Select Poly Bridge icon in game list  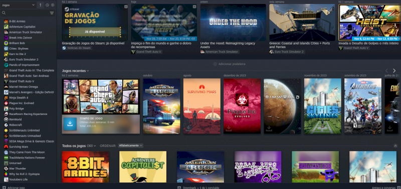[x=6, y=108]
